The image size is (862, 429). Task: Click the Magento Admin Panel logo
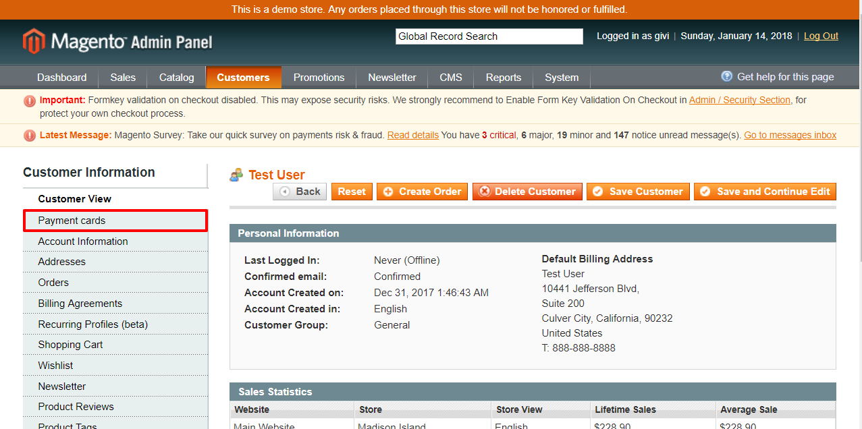[117, 42]
